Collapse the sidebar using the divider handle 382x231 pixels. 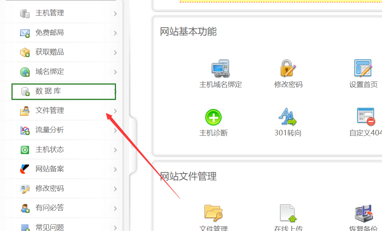(133, 146)
